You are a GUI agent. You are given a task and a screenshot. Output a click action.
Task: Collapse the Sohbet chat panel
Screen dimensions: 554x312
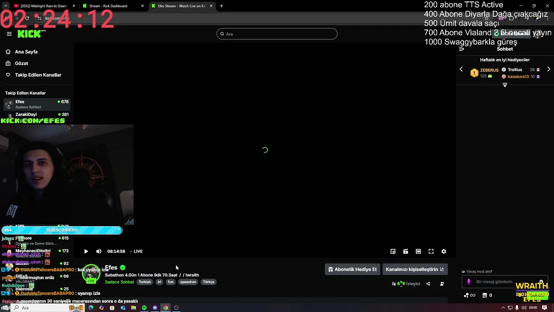[x=461, y=49]
